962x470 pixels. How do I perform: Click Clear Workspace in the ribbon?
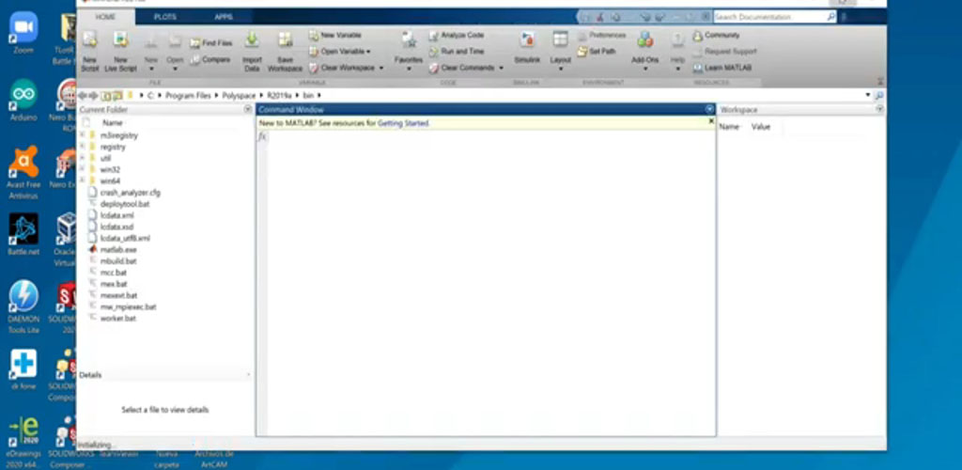[x=342, y=68]
